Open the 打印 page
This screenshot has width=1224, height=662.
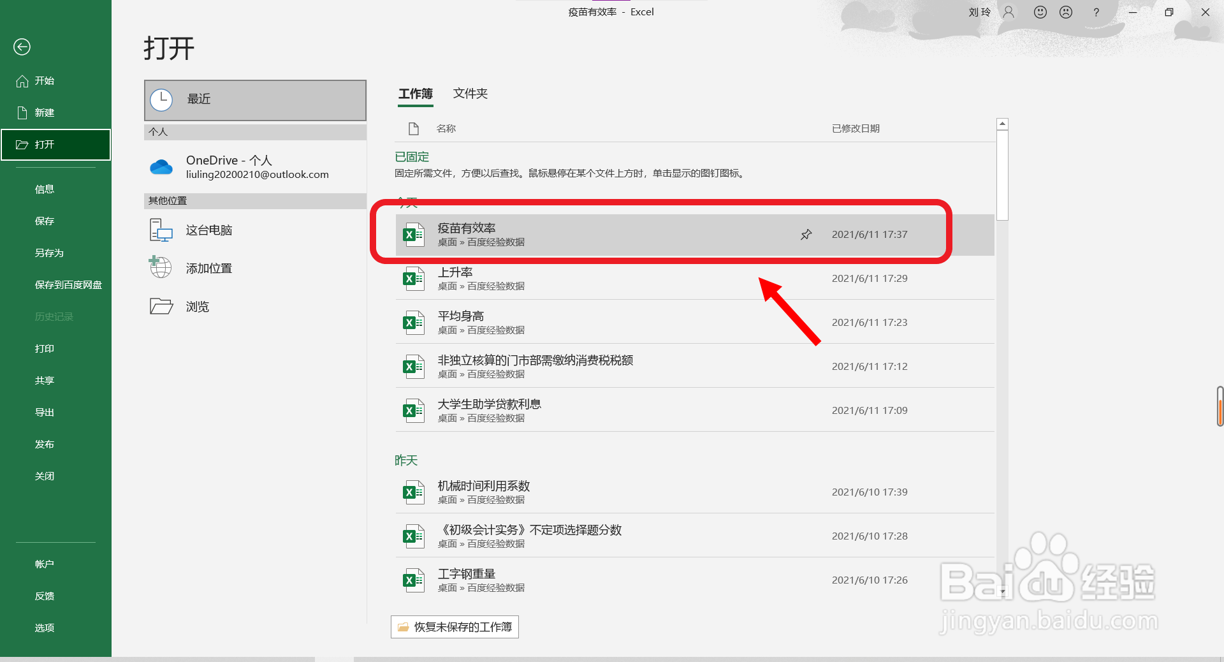point(55,349)
